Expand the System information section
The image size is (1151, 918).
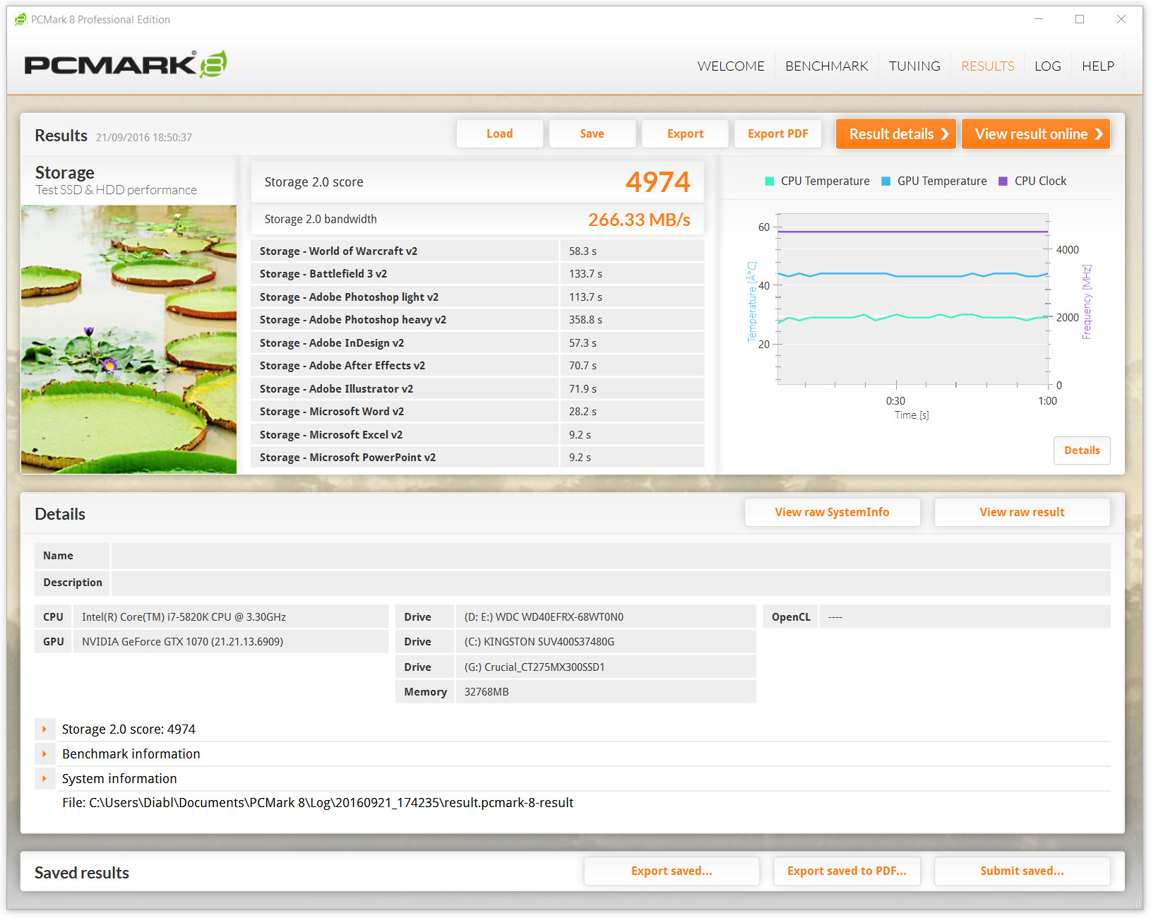pyautogui.click(x=44, y=779)
